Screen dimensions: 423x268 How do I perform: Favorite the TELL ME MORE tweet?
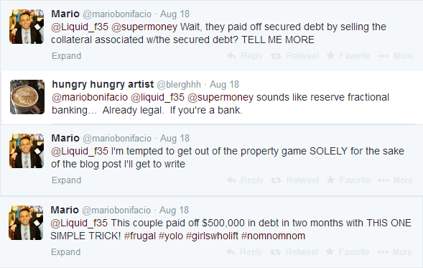pos(348,56)
